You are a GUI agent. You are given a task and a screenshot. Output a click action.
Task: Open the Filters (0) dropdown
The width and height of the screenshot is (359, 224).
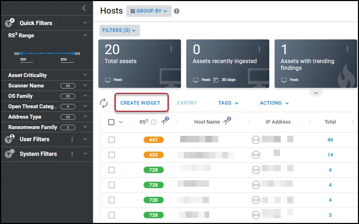tap(120, 30)
